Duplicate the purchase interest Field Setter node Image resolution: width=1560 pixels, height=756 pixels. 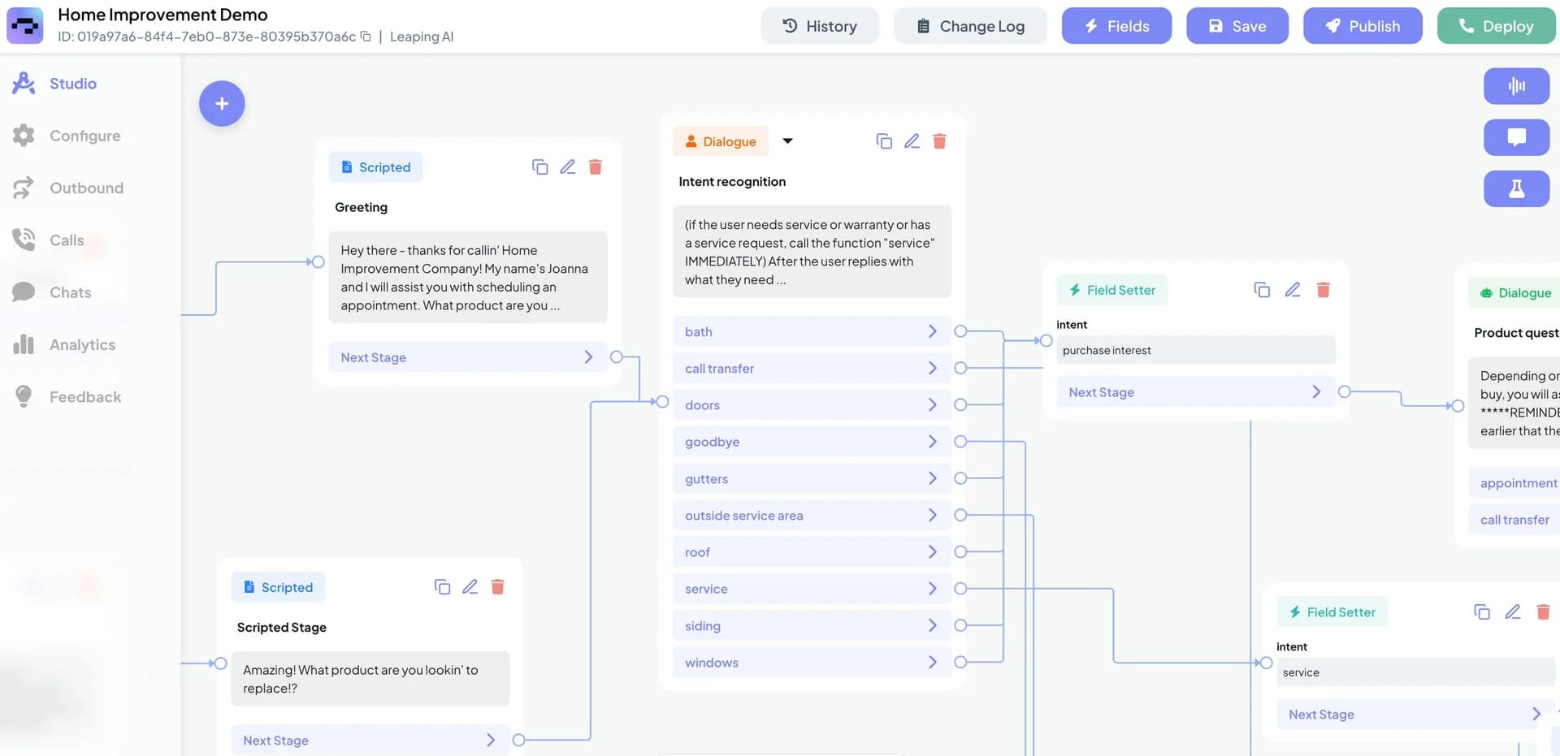[1262, 290]
